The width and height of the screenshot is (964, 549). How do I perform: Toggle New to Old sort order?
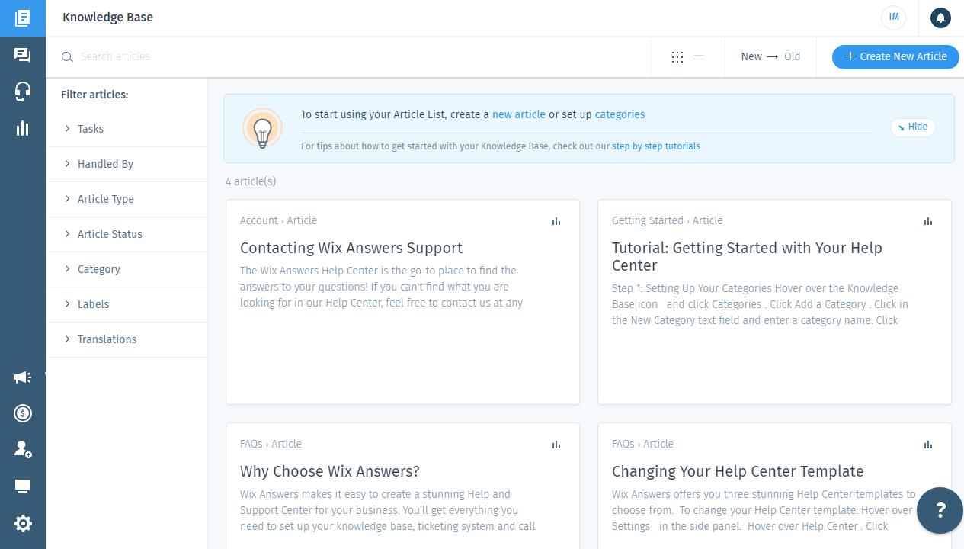click(x=770, y=57)
